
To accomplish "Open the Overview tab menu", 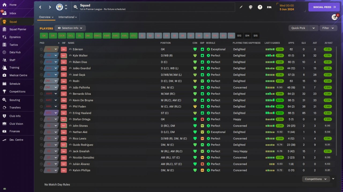I will [x=46, y=17].
